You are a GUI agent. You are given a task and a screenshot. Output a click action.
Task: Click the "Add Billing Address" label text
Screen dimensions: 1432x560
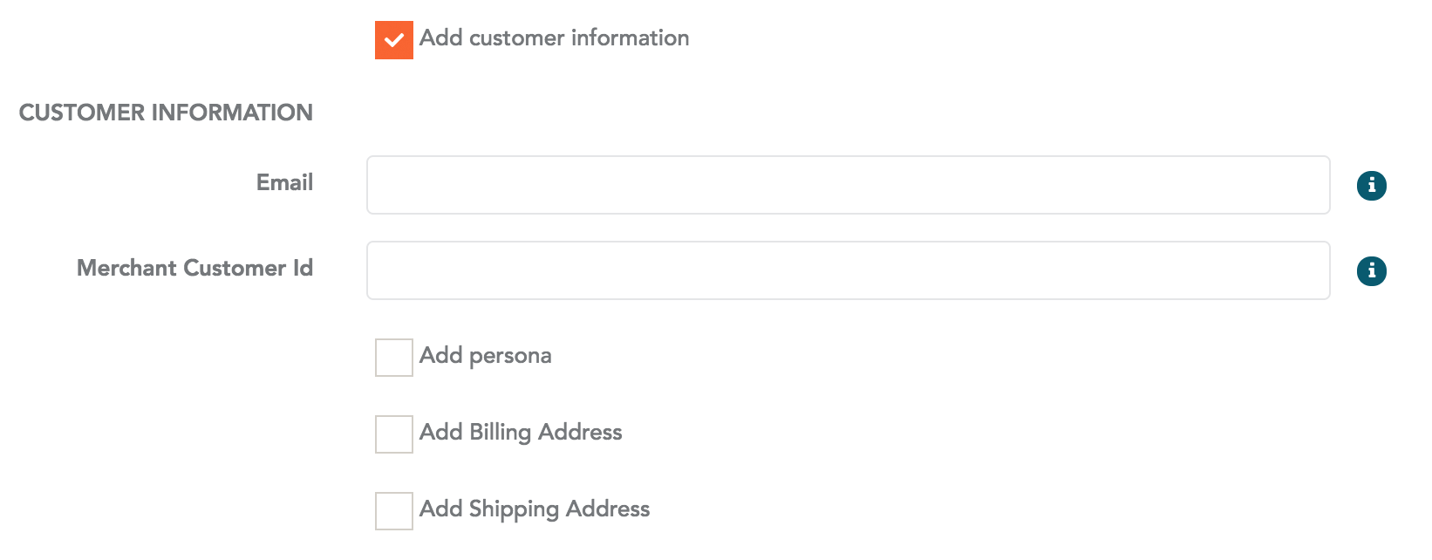(x=521, y=433)
